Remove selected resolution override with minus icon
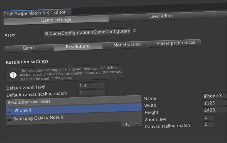The height and width of the screenshot is (143, 227). 136,124
